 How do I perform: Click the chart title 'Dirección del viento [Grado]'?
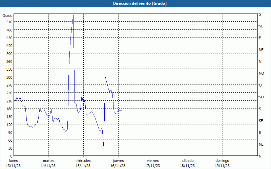point(140,3)
